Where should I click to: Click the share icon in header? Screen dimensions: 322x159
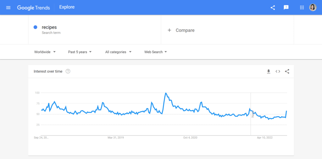tap(273, 8)
